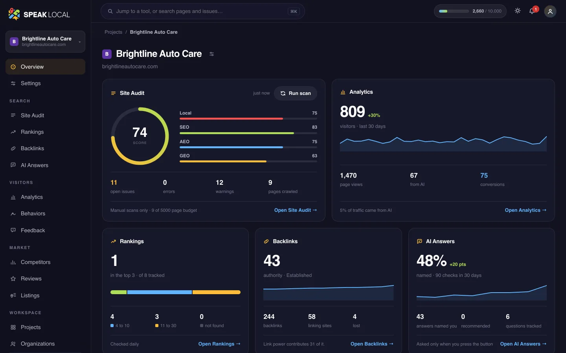
Task: Click the Local score progress bar
Action: [x=248, y=118]
